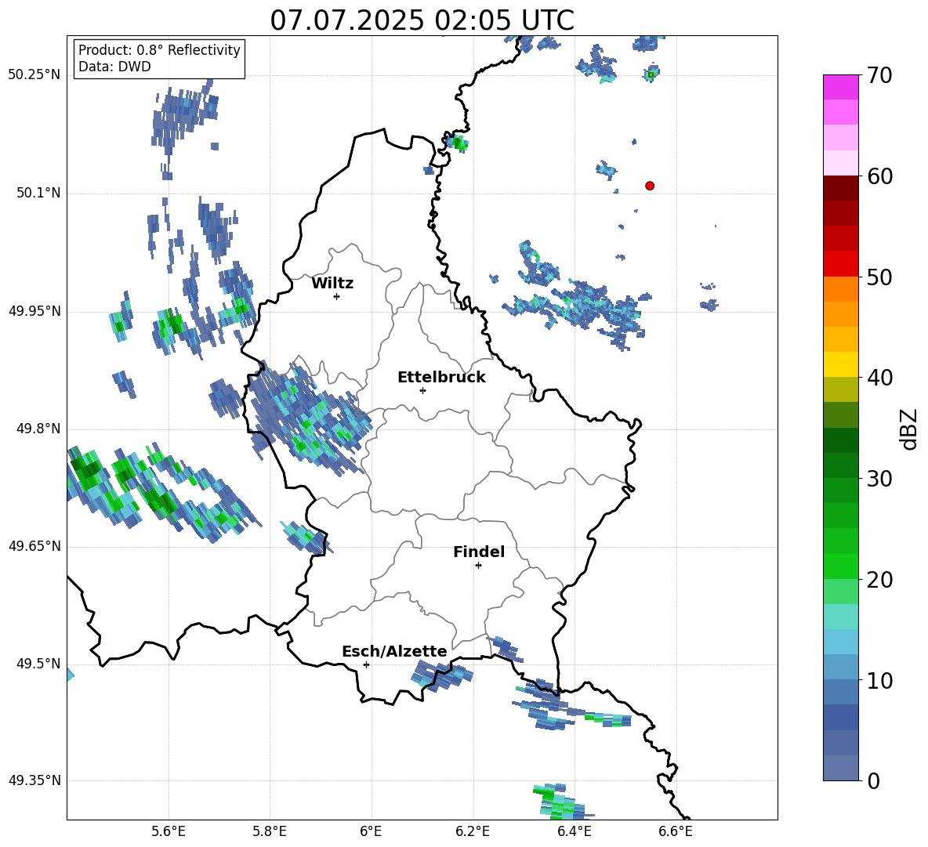This screenshot has width=928, height=847.
Task: Click the colorbar 50 tick label
Action: pyautogui.click(x=879, y=277)
